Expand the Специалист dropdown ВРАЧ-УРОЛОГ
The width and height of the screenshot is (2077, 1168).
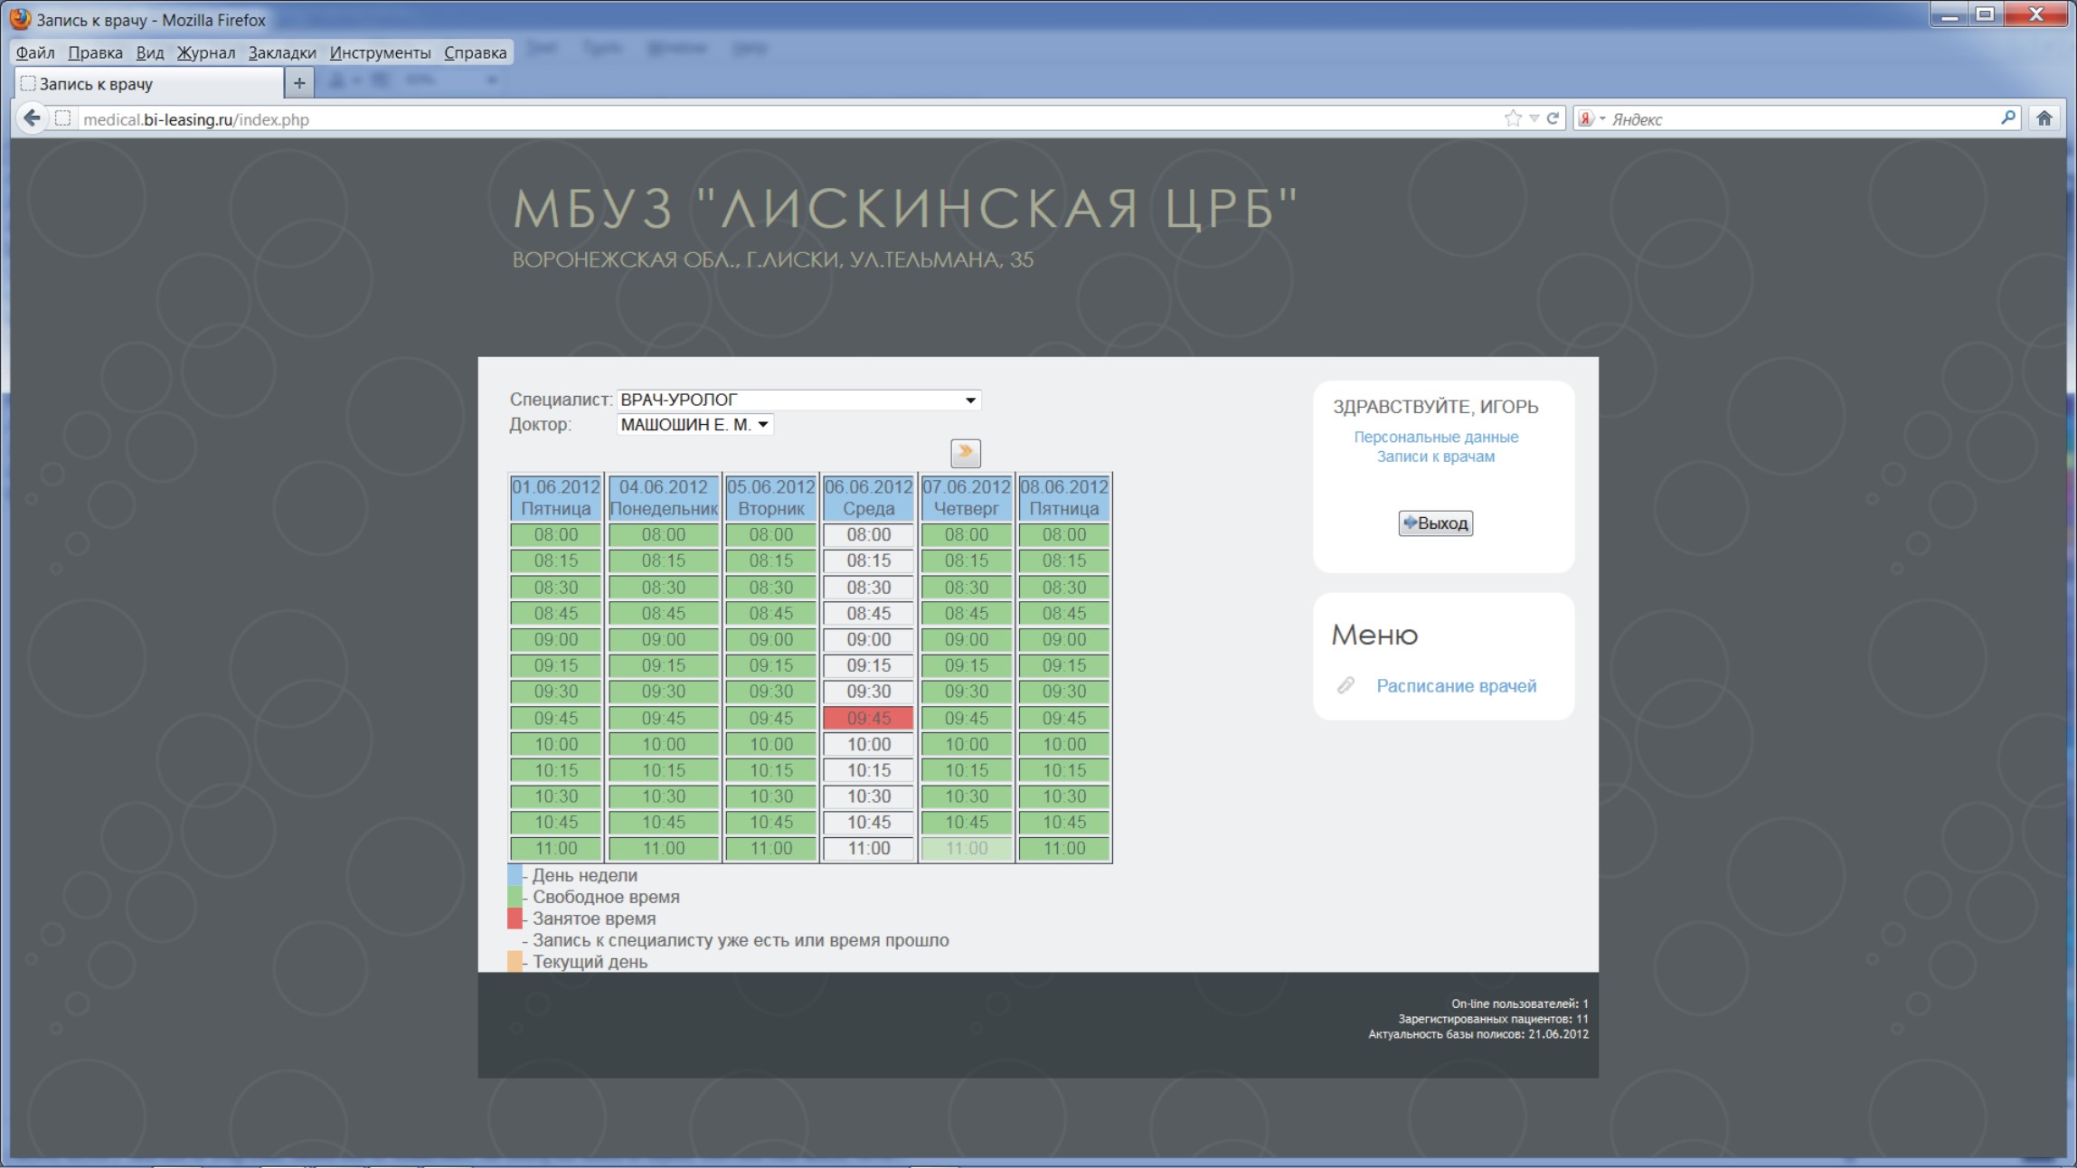pos(798,400)
